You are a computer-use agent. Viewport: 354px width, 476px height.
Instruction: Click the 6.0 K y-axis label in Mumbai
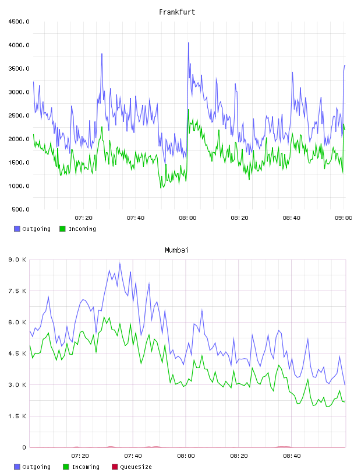click(17, 323)
